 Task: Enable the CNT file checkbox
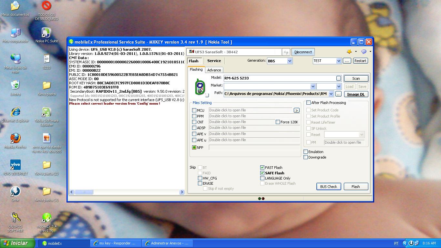pyautogui.click(x=194, y=122)
